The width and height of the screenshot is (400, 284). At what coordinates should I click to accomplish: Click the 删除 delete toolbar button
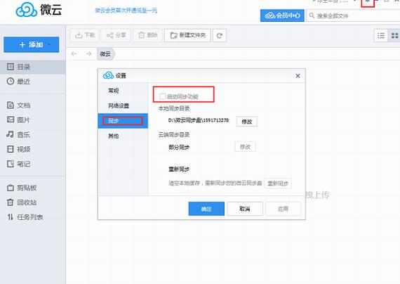147,35
